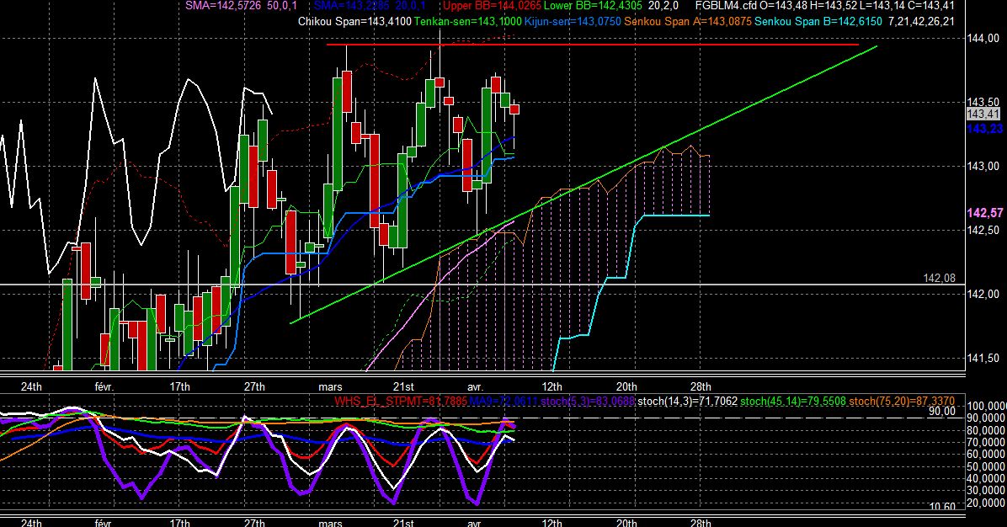This screenshot has height=527, width=1007.
Task: Select the FGBLM4.cfd instrument OHLC label
Action: [824, 6]
